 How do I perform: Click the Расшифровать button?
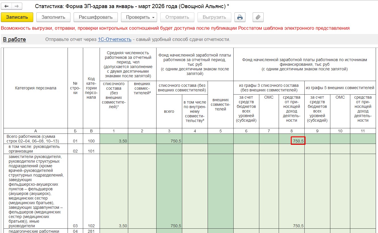click(x=96, y=17)
